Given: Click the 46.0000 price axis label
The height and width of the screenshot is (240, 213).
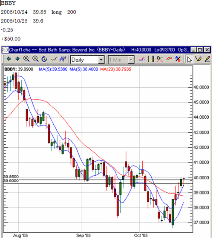Looking at the screenshot, I should coord(201,87).
